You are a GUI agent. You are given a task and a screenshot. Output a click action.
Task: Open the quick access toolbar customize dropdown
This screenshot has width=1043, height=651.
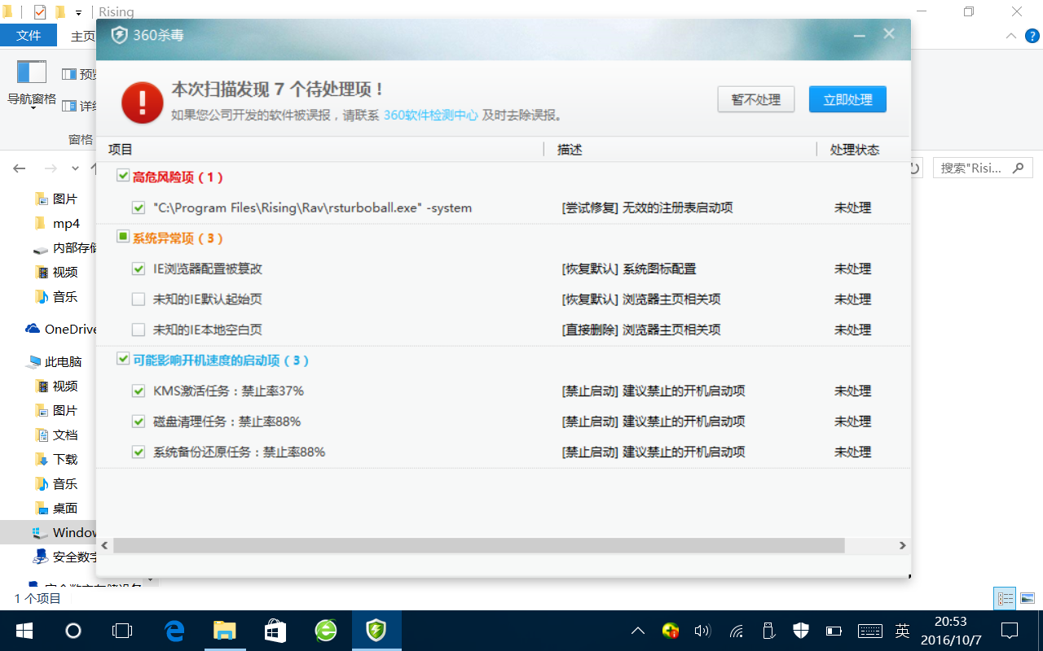pyautogui.click(x=78, y=13)
